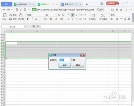Click the 访客登录 login button
Image resolution: width=134 pixels, height=106 pixels.
pos(112,3)
